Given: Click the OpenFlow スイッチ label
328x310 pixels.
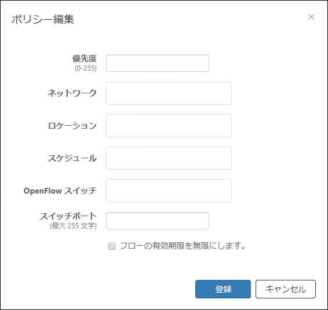Looking at the screenshot, I should pyautogui.click(x=60, y=191).
